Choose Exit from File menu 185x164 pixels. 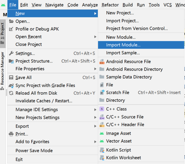click(53, 159)
